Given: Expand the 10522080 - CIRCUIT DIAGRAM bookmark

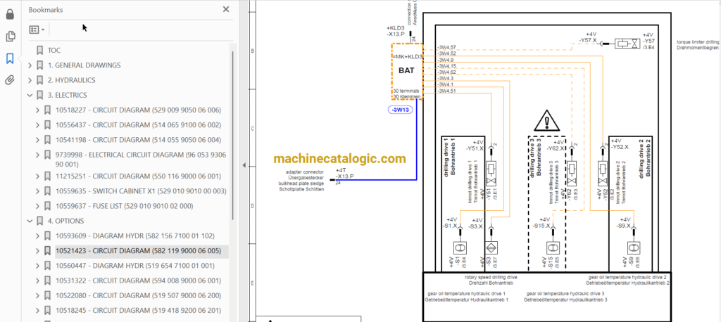Looking at the screenshot, I should (38, 295).
